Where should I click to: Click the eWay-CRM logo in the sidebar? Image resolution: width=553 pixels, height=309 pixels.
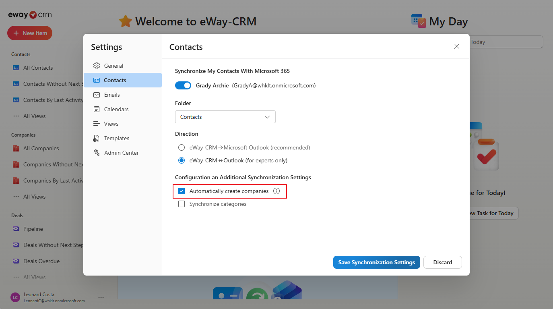(30, 15)
